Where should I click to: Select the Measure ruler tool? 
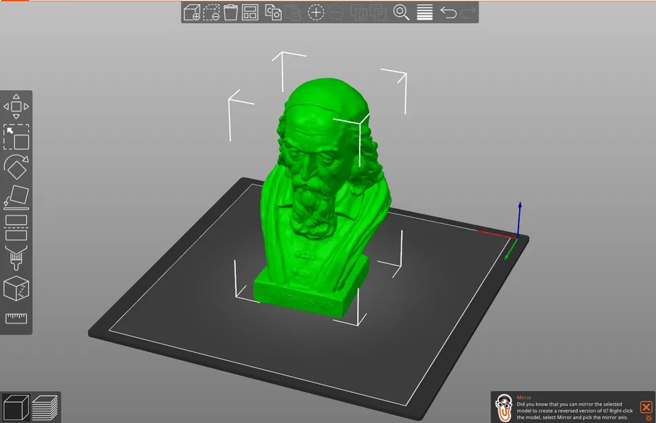click(x=16, y=319)
